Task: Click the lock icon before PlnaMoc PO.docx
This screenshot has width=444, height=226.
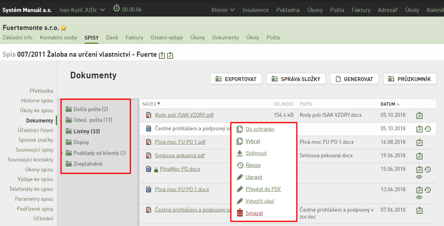Action: [156, 170]
